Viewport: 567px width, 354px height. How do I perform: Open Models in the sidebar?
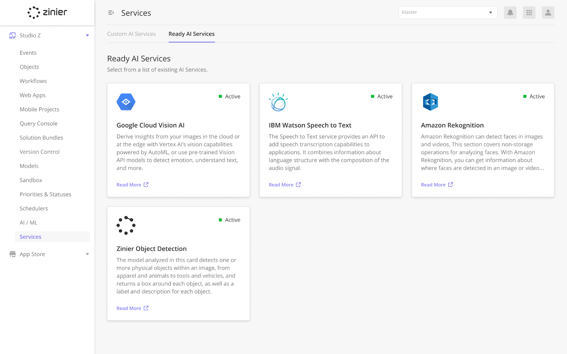(29, 166)
